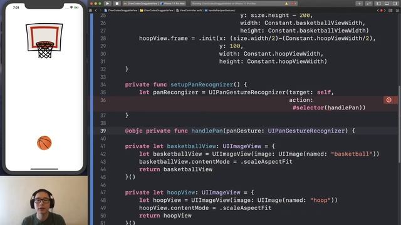Click handlePan in the func declaration
401x225 pixels.
pyautogui.click(x=207, y=131)
